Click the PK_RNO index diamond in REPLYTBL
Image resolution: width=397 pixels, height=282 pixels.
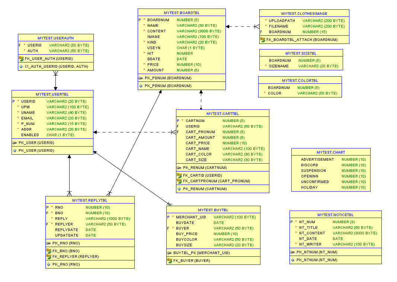[49, 264]
